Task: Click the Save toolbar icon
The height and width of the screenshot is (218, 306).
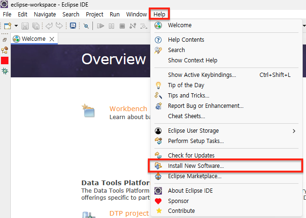Action: (25, 26)
